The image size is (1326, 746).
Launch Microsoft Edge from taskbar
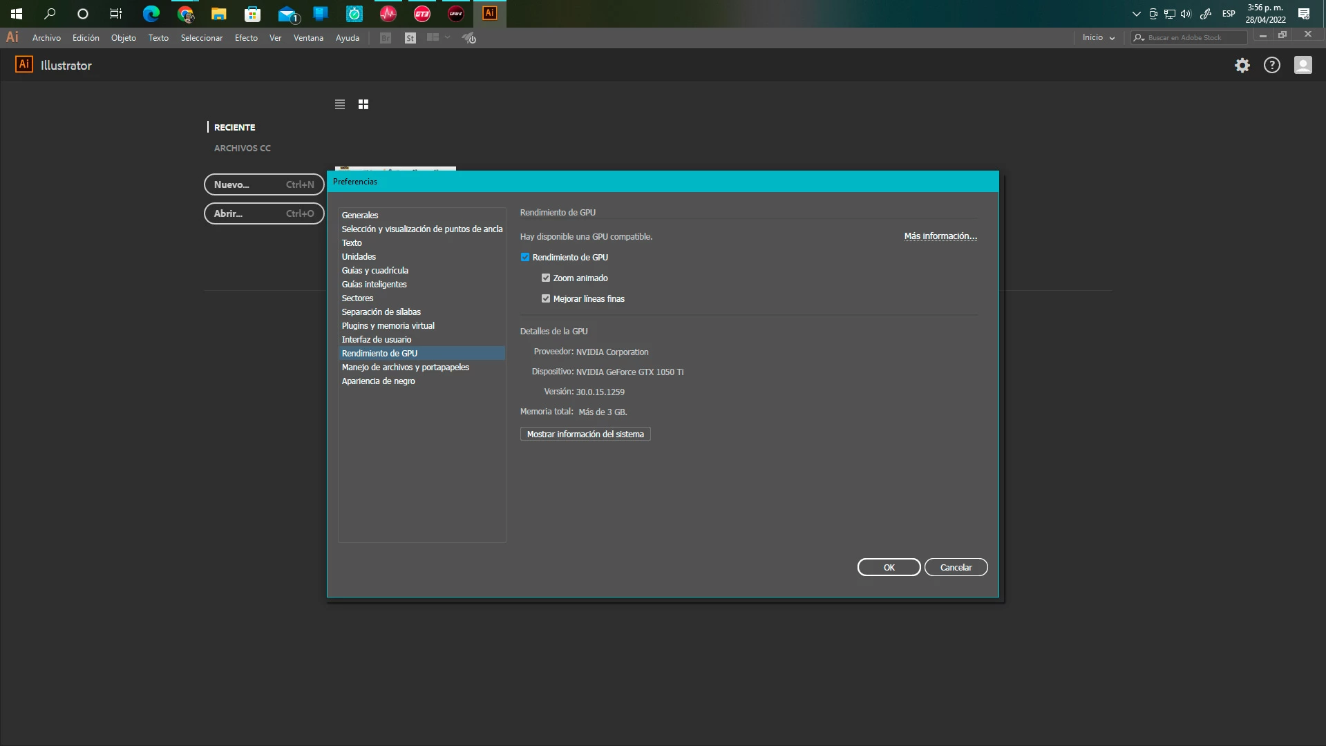pyautogui.click(x=151, y=13)
